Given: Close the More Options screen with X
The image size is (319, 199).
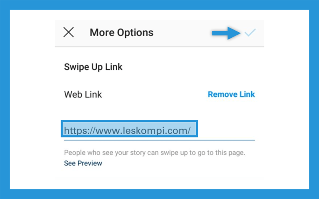Looking at the screenshot, I should click(x=69, y=32).
